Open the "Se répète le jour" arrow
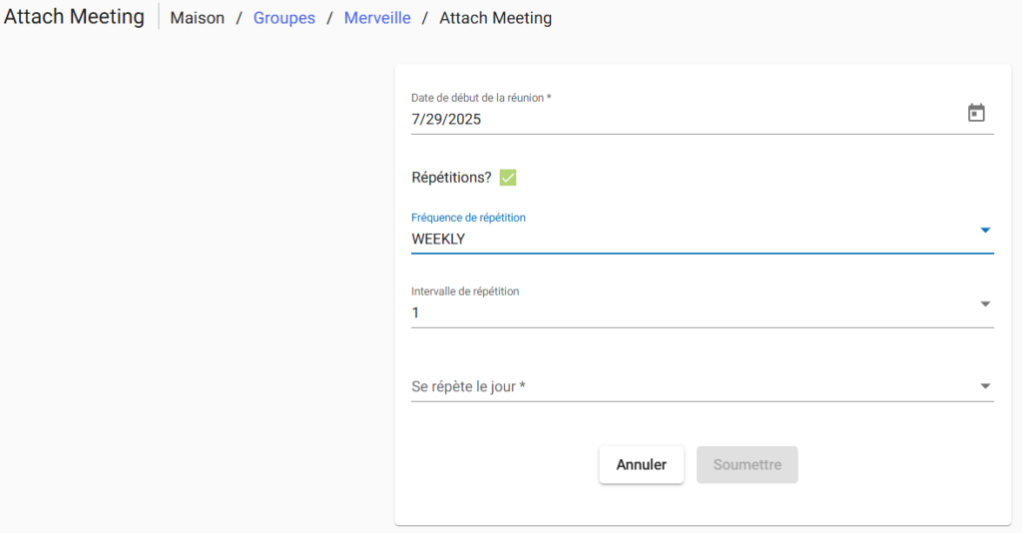 coord(984,386)
